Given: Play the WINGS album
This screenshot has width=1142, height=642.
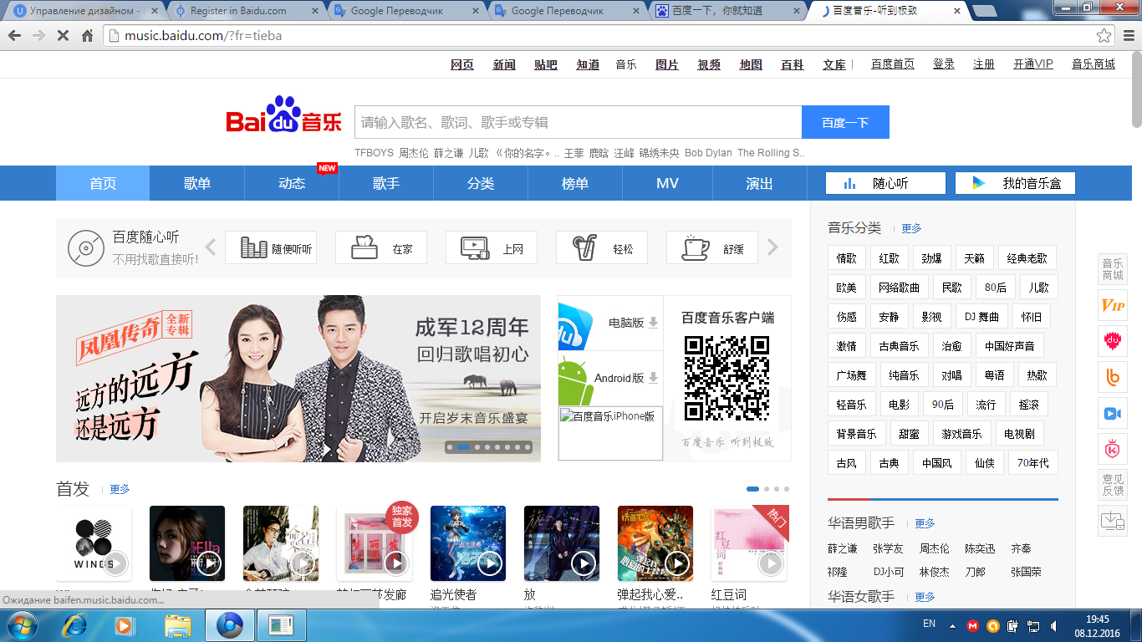Looking at the screenshot, I should (115, 563).
